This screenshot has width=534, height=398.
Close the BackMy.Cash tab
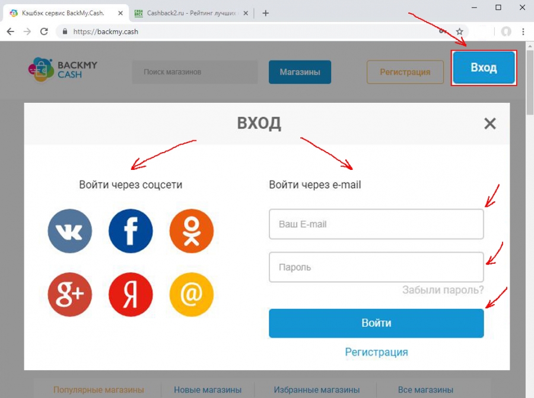pyautogui.click(x=120, y=13)
